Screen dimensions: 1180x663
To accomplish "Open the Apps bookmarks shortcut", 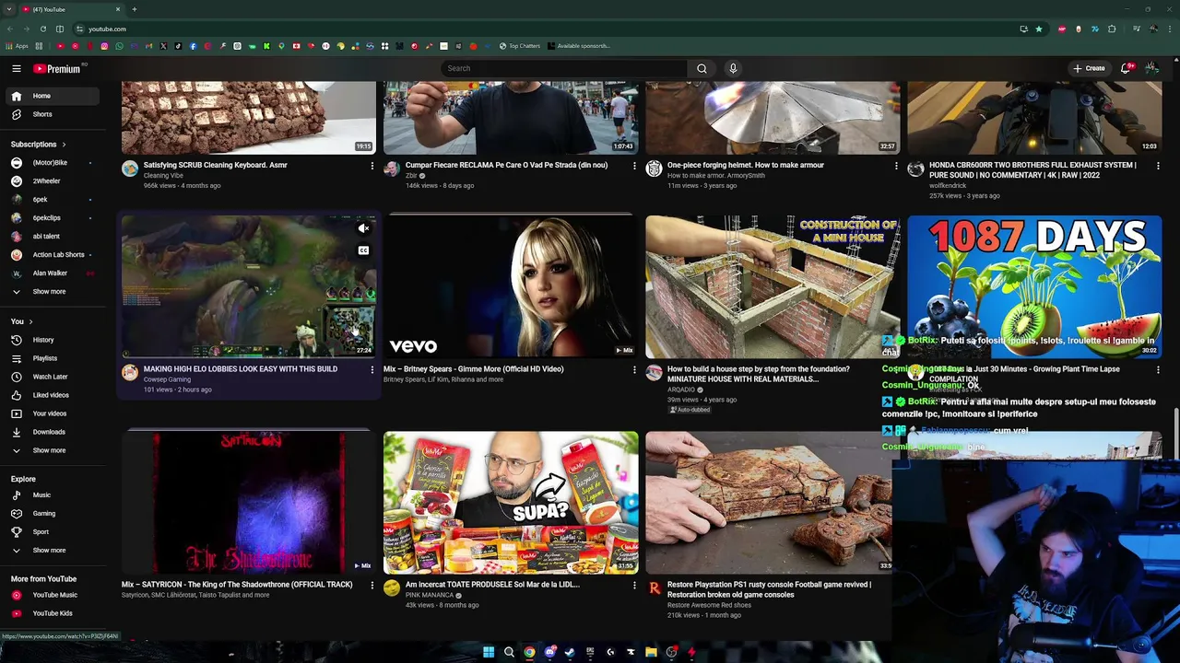I will point(18,46).
